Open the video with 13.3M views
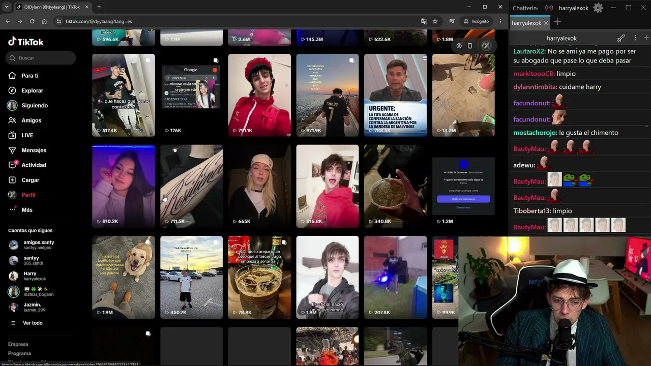The width and height of the screenshot is (651, 366). coord(463,95)
